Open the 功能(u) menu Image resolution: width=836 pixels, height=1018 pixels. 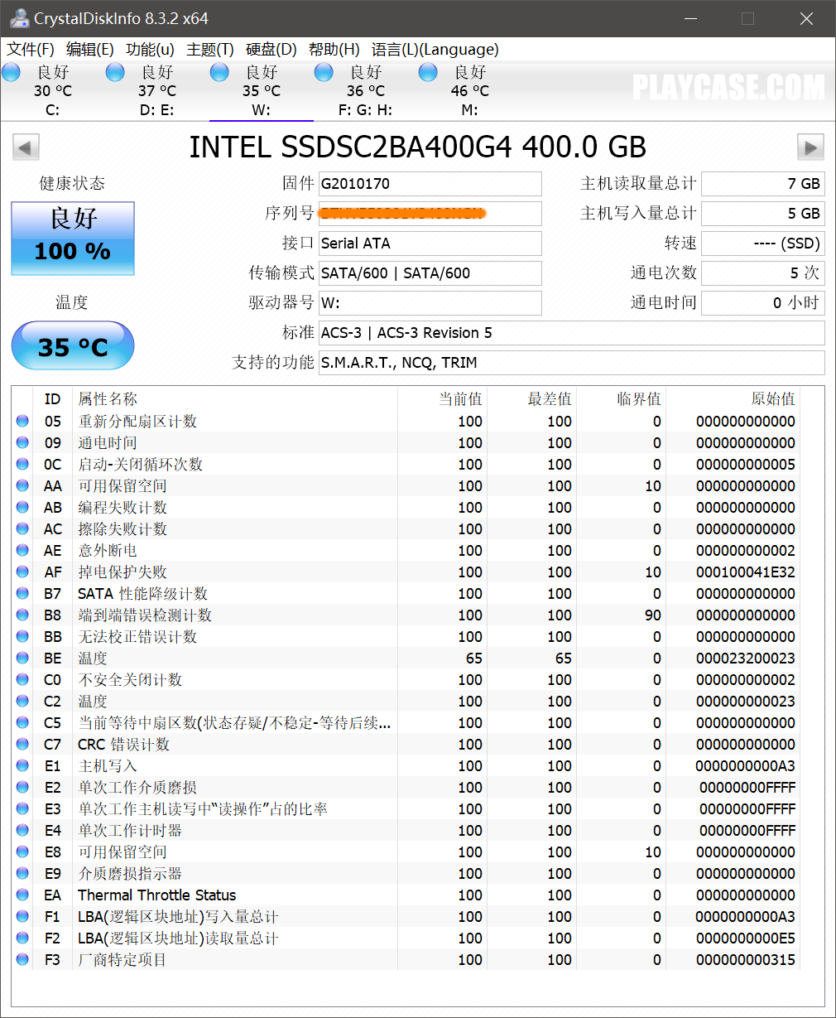pos(151,50)
